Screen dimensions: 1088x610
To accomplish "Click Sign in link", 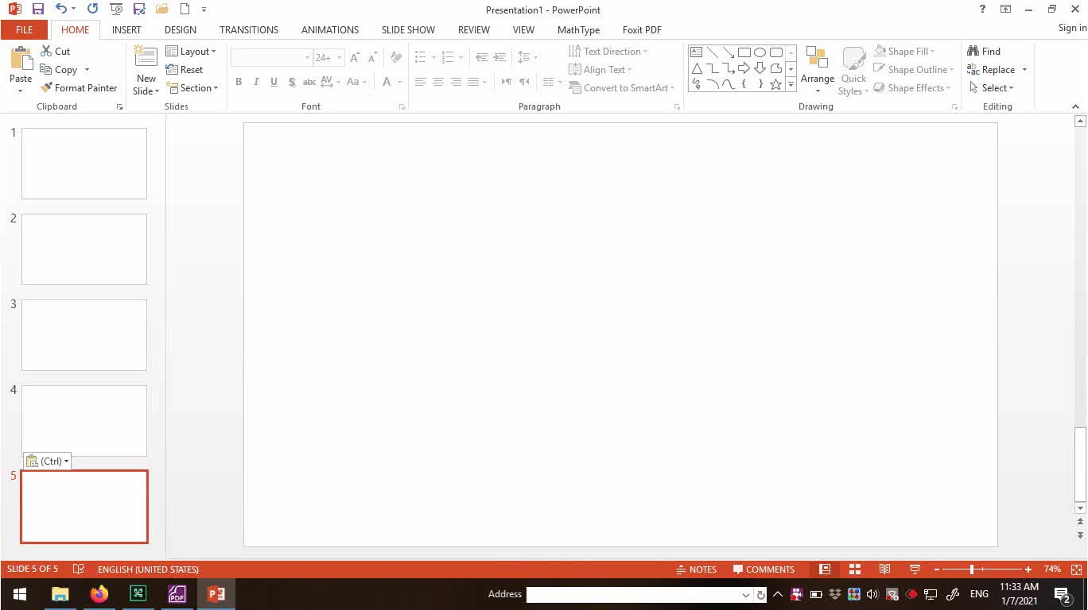I will pyautogui.click(x=1071, y=29).
